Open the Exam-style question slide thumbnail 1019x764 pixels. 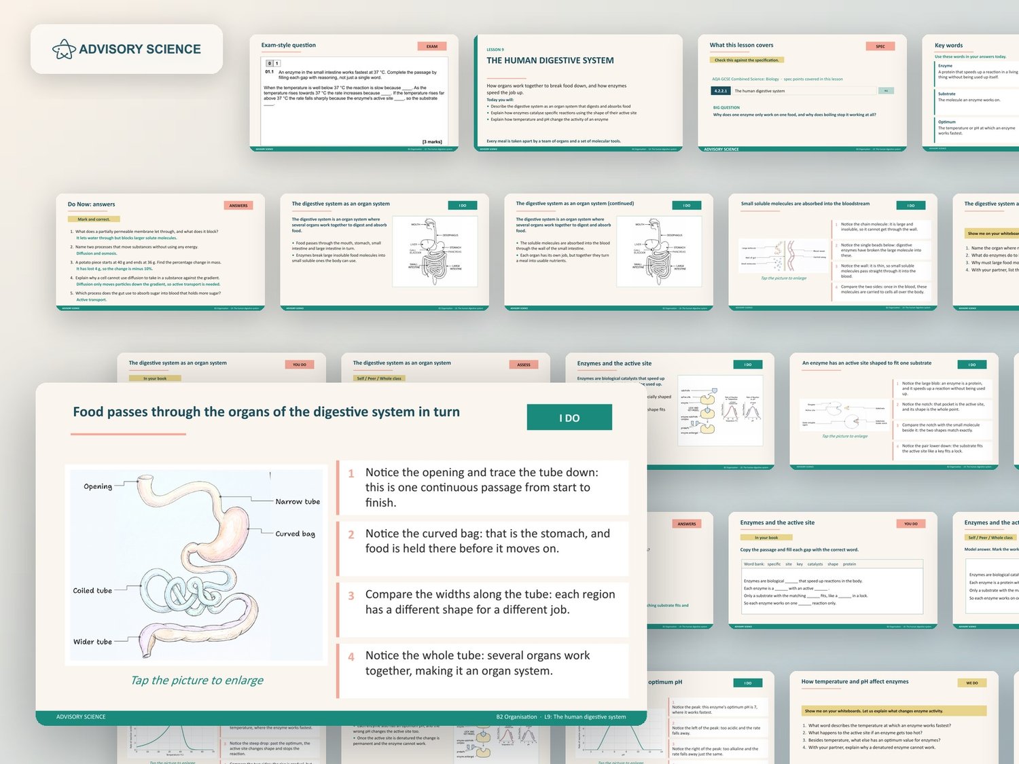pos(354,93)
